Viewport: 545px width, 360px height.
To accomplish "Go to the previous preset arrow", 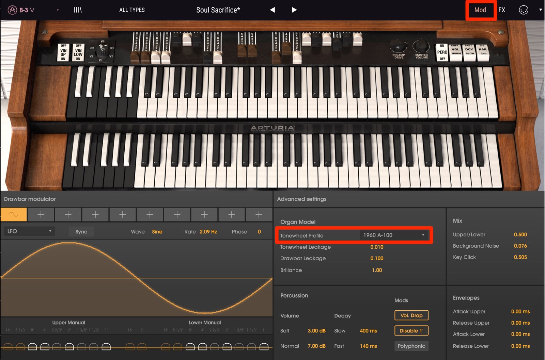I will pyautogui.click(x=272, y=10).
